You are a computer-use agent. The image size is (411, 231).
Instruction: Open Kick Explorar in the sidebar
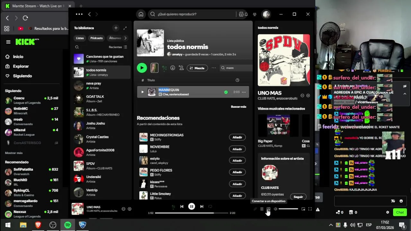tap(21, 66)
